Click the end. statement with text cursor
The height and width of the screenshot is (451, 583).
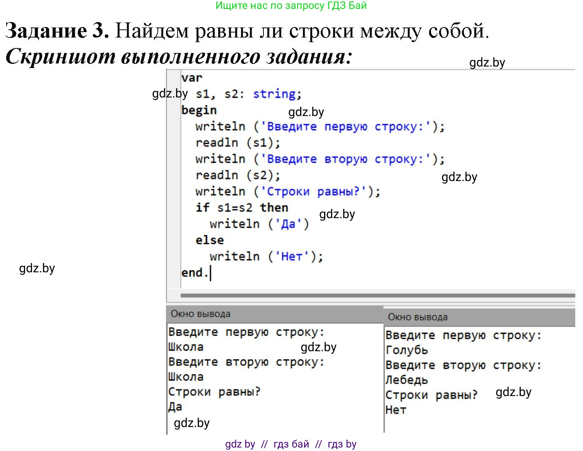pyautogui.click(x=195, y=272)
